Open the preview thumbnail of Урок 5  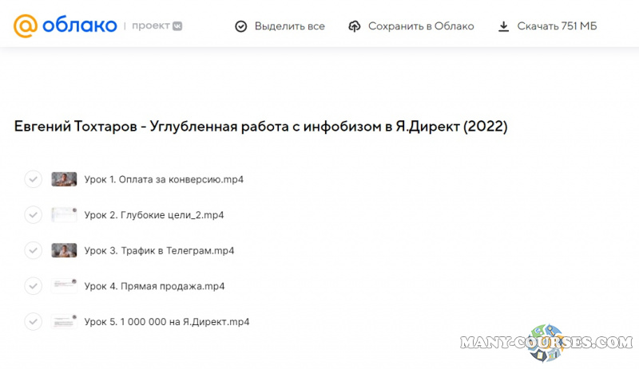pos(64,322)
